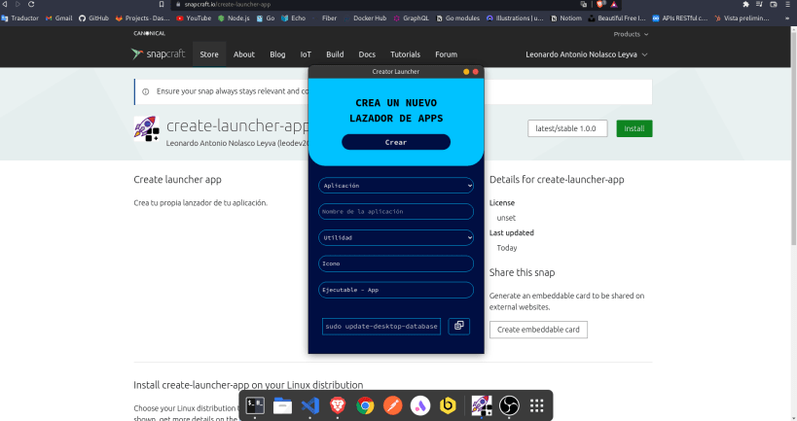The width and height of the screenshot is (797, 421).
Task: Open the Blog menu item
Action: [277, 54]
